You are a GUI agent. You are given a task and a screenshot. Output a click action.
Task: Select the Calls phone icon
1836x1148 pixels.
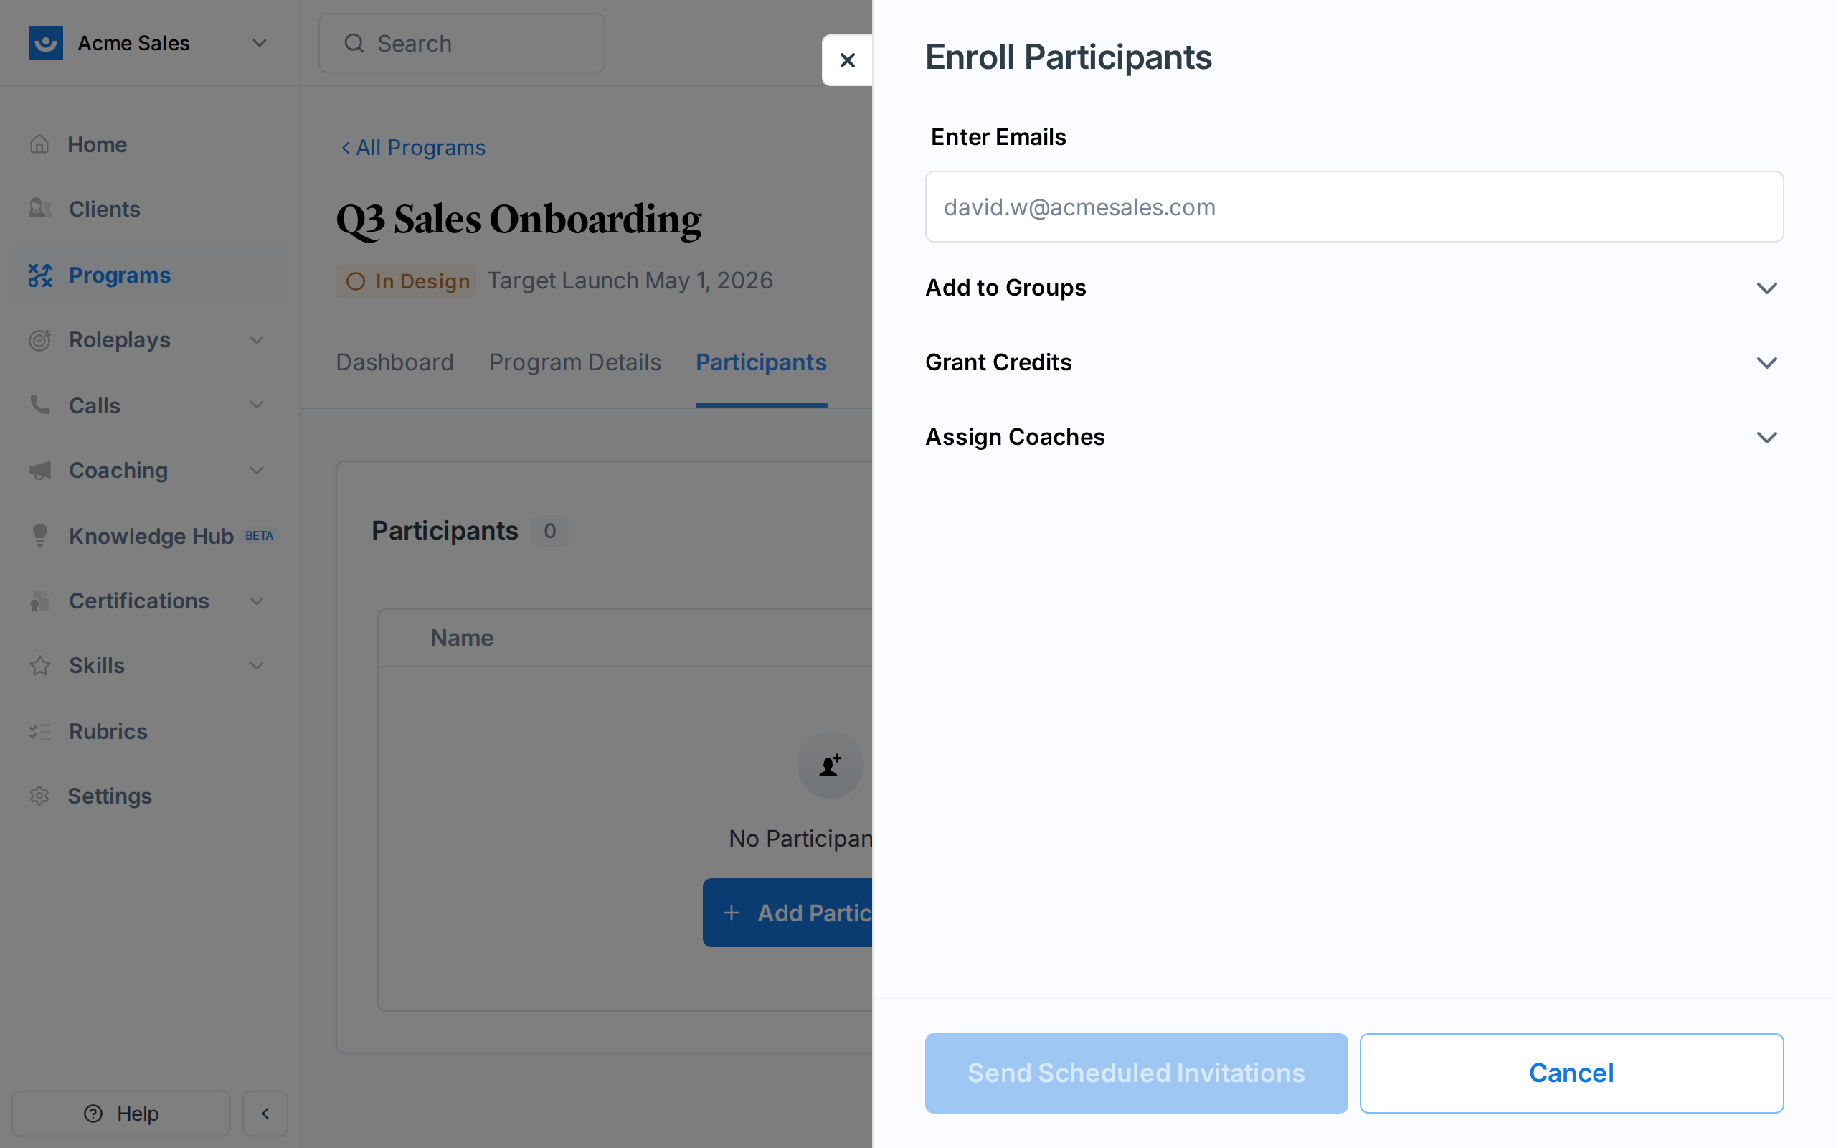39,405
